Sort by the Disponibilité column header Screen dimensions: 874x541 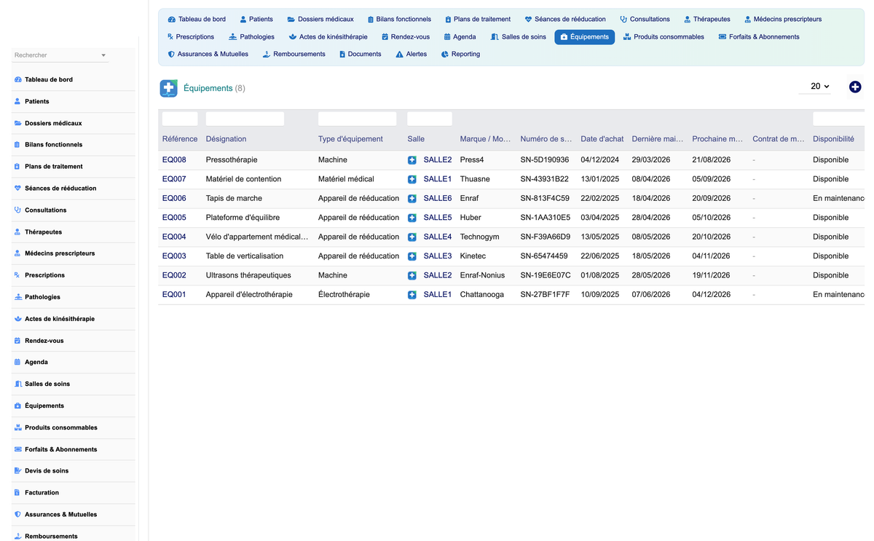coord(834,139)
